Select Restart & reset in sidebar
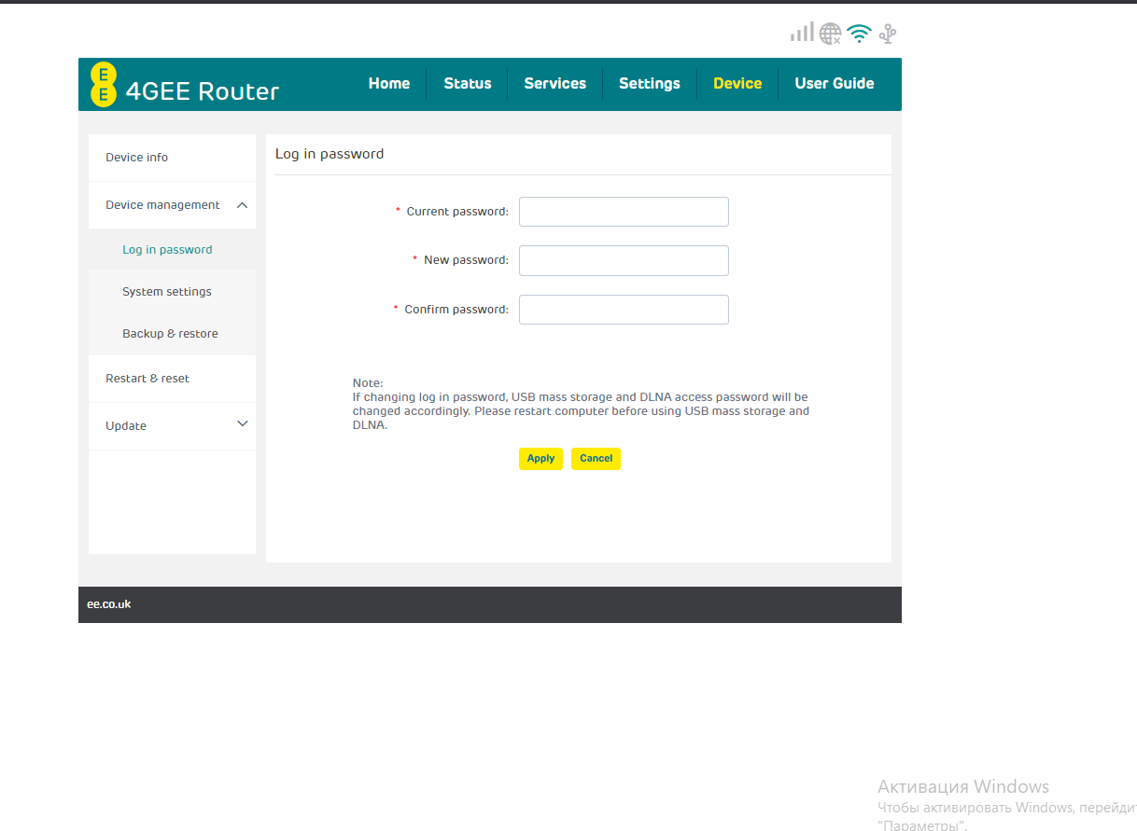 147,379
